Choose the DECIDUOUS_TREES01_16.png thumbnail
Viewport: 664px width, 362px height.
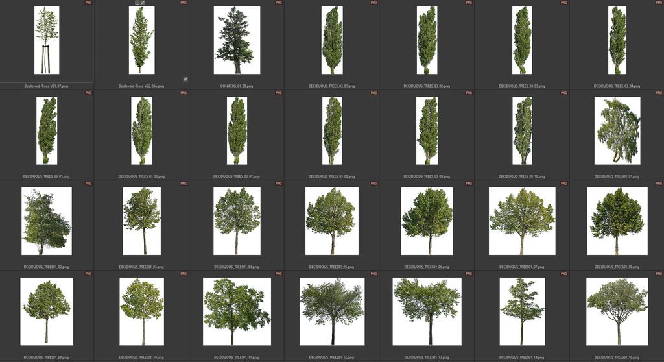pos(617,311)
